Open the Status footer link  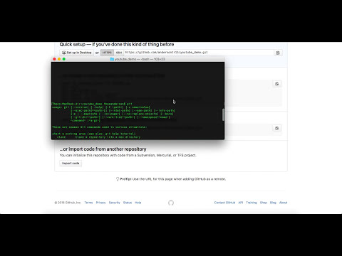pyautogui.click(x=128, y=203)
